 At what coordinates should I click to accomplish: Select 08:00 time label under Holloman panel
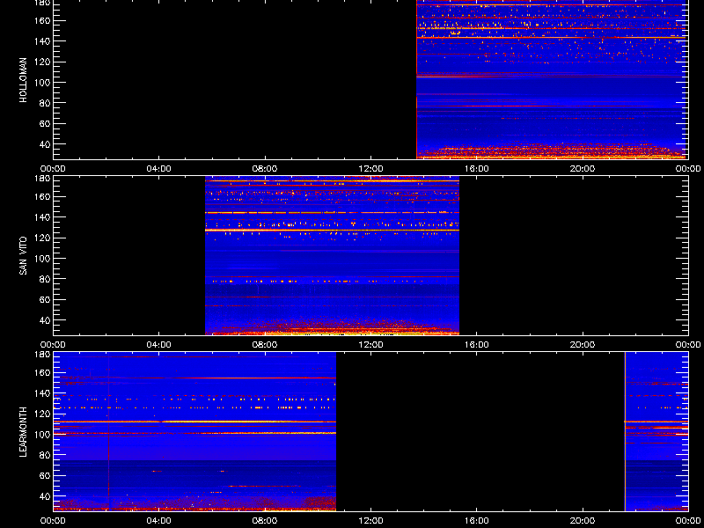[265, 169]
